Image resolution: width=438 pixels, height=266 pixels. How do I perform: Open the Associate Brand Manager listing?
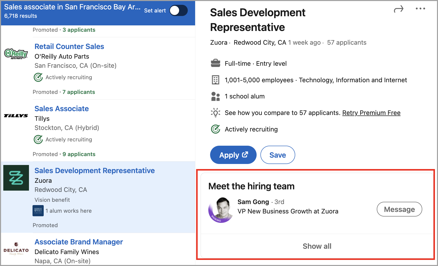(79, 242)
